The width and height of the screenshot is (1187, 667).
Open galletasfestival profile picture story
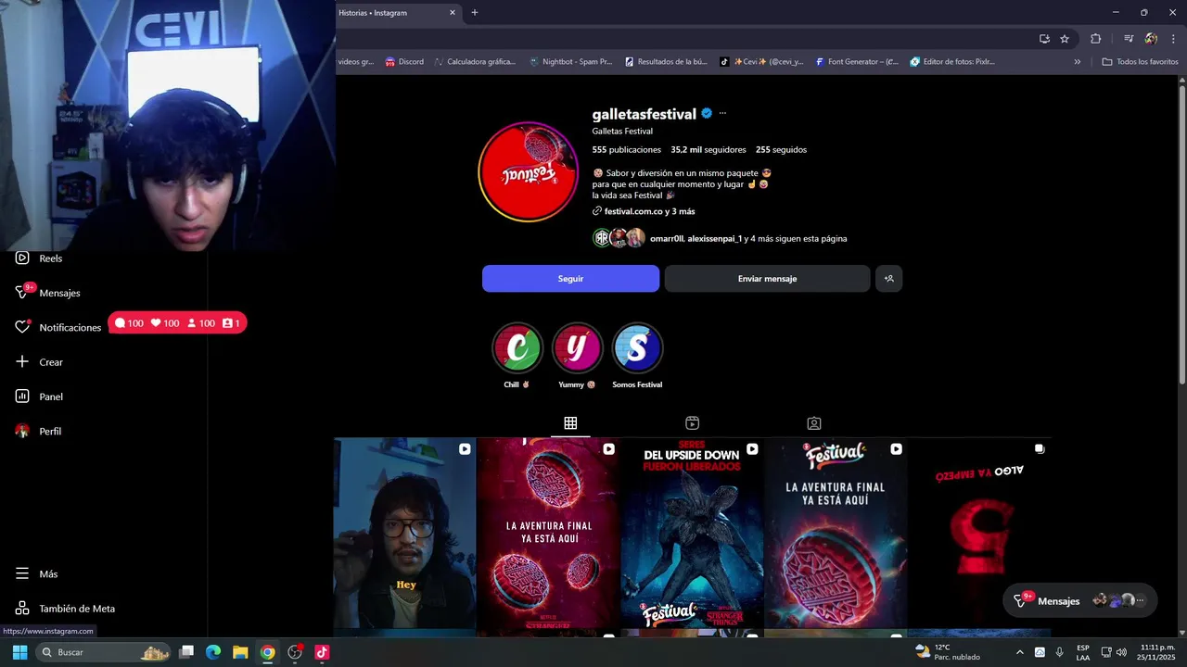tap(528, 171)
